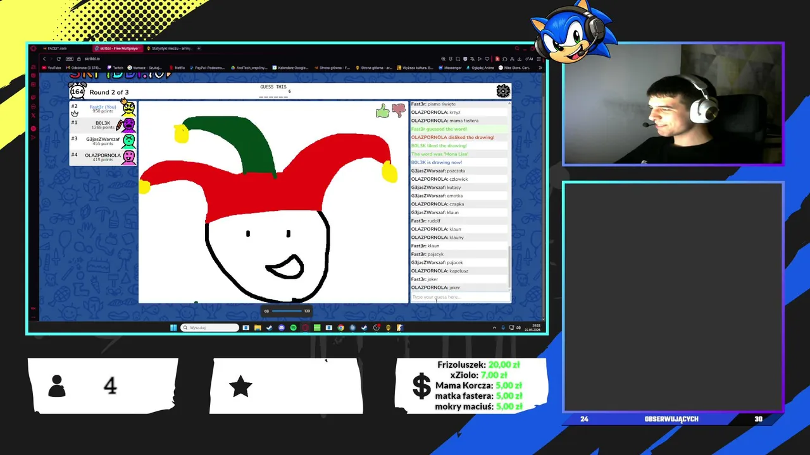Open the Kalendarz Google bookmark
Viewport: 810px width, 455px height.
point(292,68)
